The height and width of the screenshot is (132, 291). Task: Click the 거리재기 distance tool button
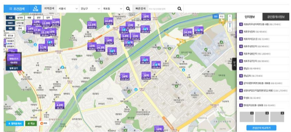10,41
